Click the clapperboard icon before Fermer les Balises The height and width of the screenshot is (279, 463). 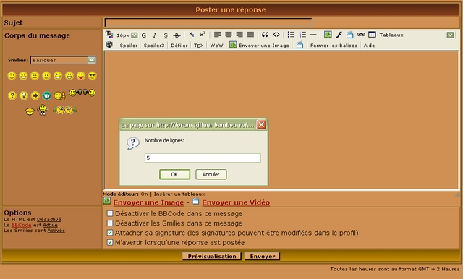(x=300, y=45)
